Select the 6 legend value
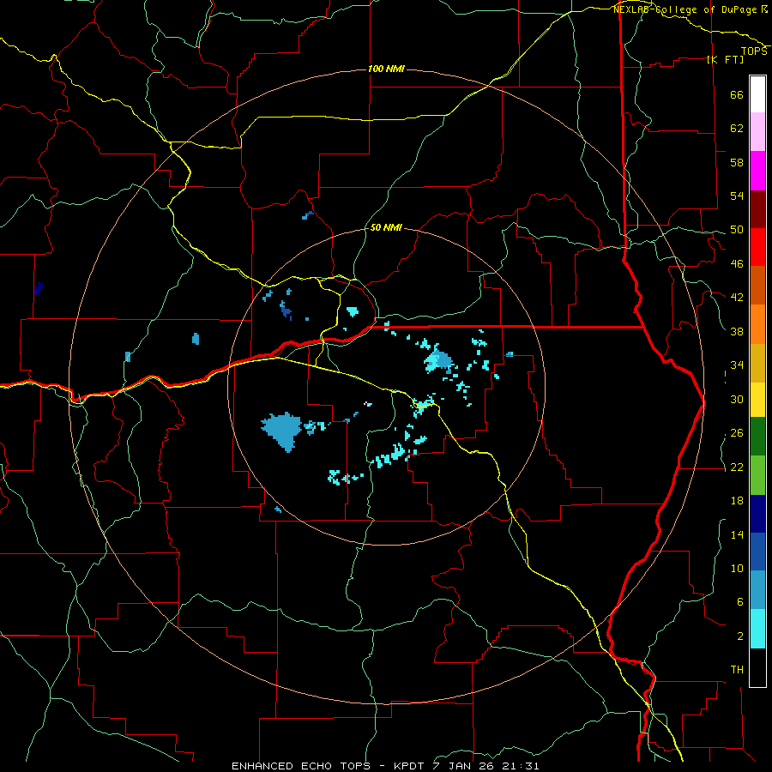This screenshot has height=772, width=772. 739,602
